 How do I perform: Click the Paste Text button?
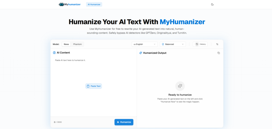pos(93,86)
